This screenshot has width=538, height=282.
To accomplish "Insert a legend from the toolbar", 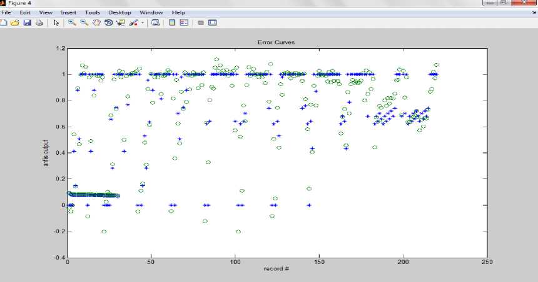I will tap(184, 23).
